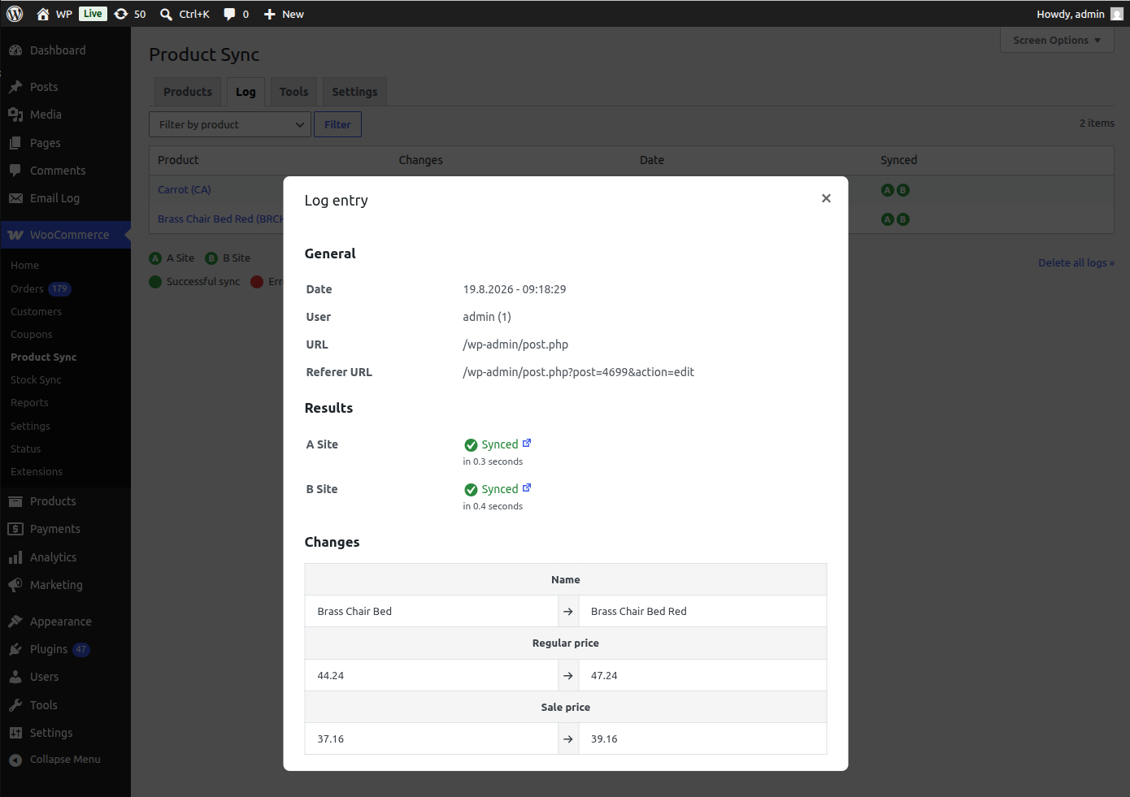Click the A Site legend badge
Screen dimensions: 1130x797
(x=155, y=258)
